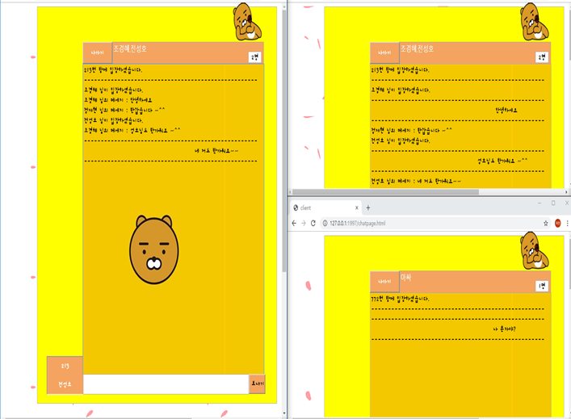The height and width of the screenshot is (419, 571).
Task: Click the left arrow of the top-right horizontal scrollbar
Action: click(x=290, y=192)
